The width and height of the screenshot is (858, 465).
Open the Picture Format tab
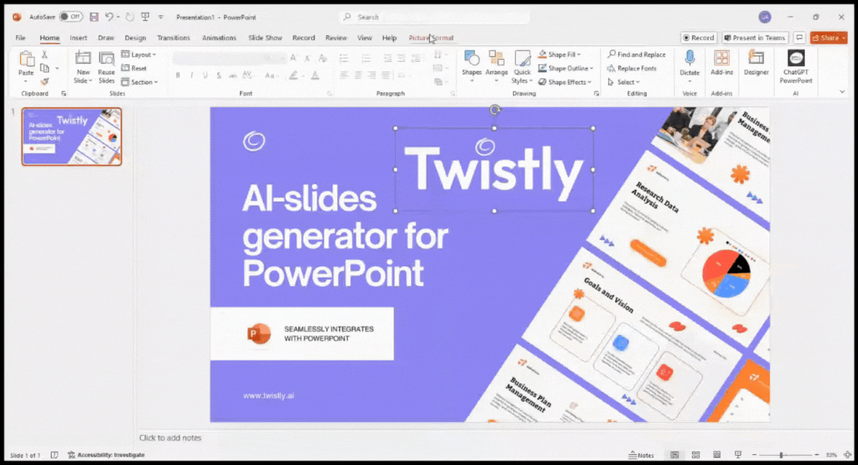(x=431, y=38)
